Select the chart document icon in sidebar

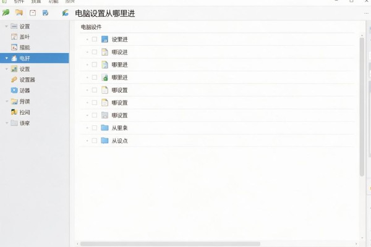click(x=14, y=36)
